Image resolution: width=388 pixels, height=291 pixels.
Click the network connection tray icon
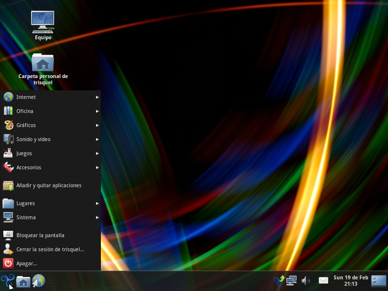pyautogui.click(x=291, y=280)
